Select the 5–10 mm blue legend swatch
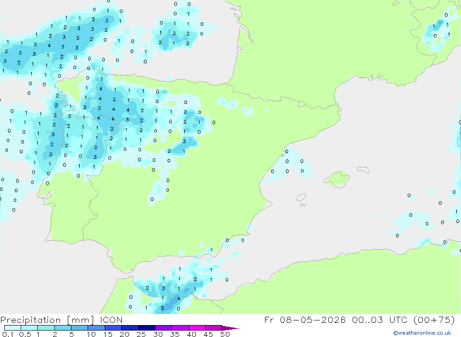 [x=80, y=328]
